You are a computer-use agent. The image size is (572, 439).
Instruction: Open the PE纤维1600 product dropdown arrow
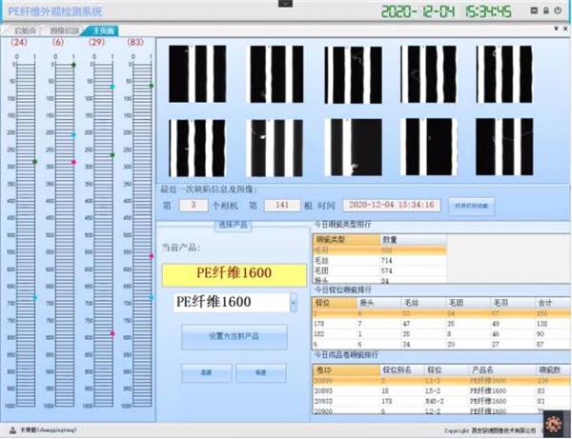pyautogui.click(x=293, y=303)
